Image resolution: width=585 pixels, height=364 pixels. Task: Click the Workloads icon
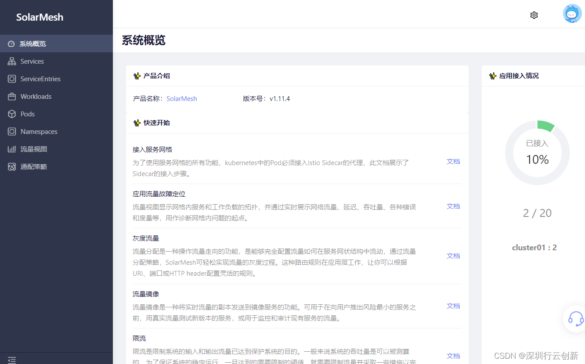point(11,96)
